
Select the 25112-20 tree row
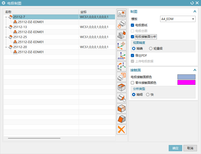point(20,47)
